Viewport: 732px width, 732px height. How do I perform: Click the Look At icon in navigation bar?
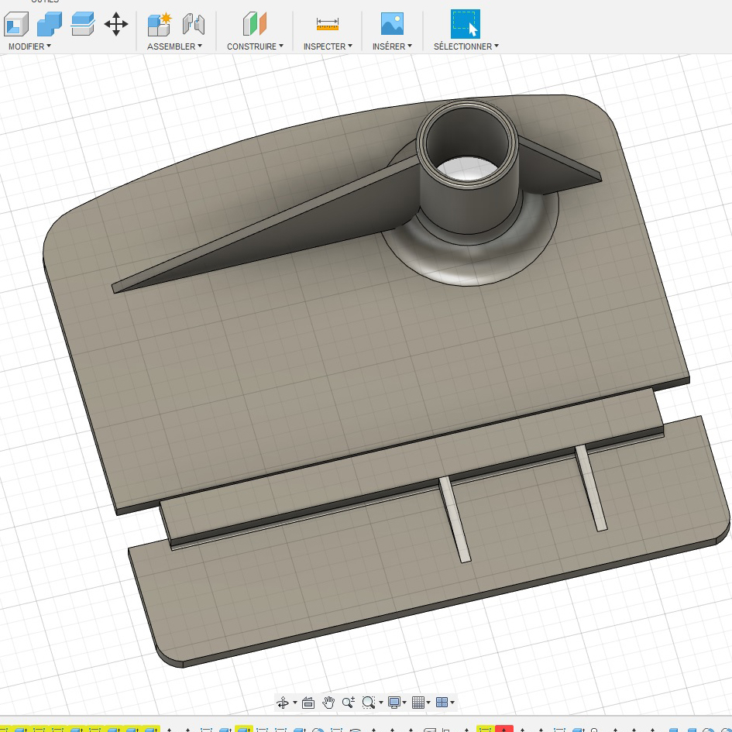click(x=308, y=703)
